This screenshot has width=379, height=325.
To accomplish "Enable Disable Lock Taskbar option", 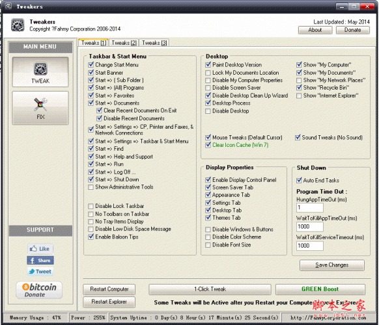I will pos(91,206).
